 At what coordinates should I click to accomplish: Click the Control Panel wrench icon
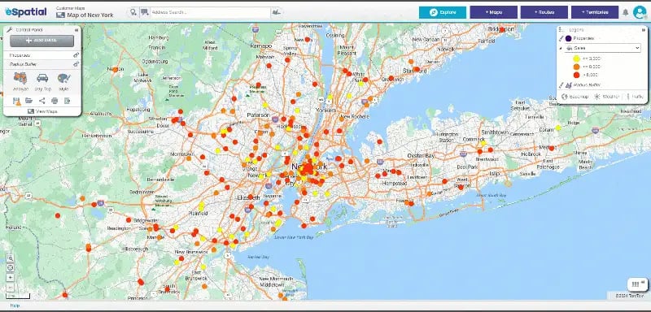coord(10,30)
